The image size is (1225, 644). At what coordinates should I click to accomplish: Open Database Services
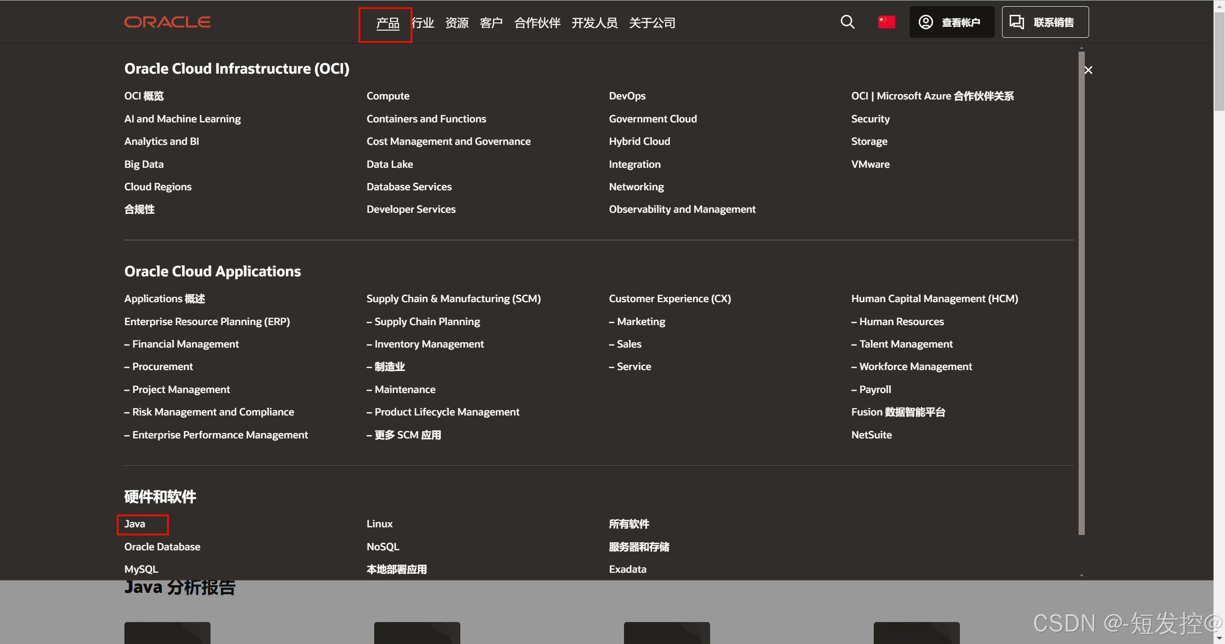coord(409,187)
